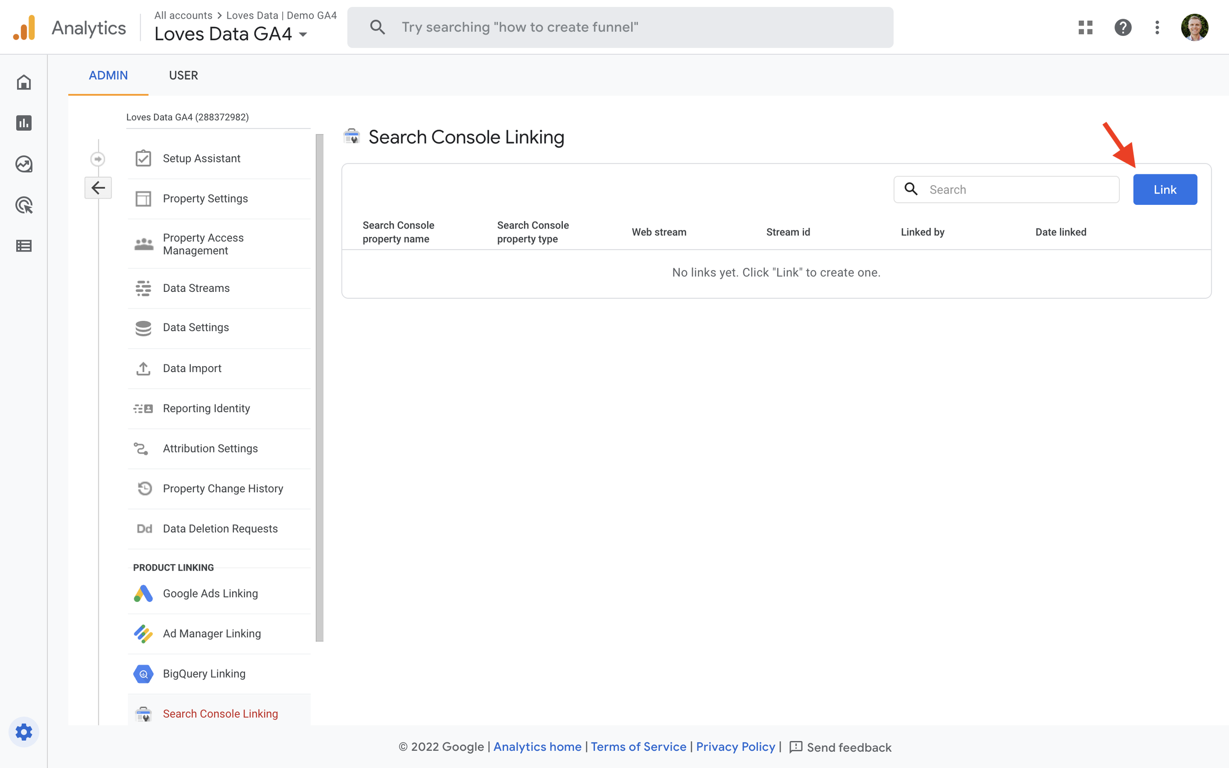The image size is (1229, 768).
Task: Select the Reports icon in the sidebar
Action: (x=24, y=123)
